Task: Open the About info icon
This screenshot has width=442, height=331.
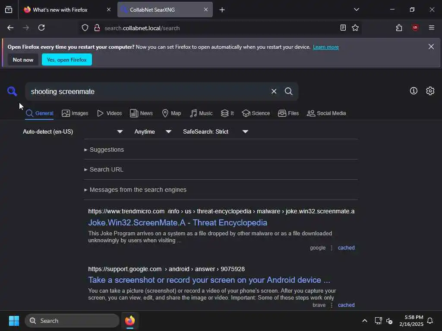Action: [414, 91]
